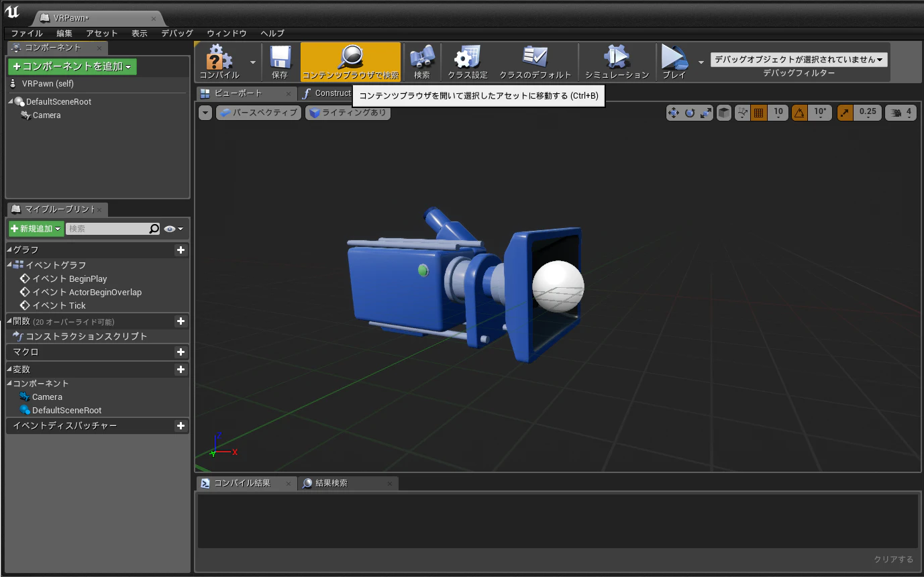Open the eye view options in マイブループリント
Viewport: 924px width, 577px height.
pyautogui.click(x=173, y=229)
